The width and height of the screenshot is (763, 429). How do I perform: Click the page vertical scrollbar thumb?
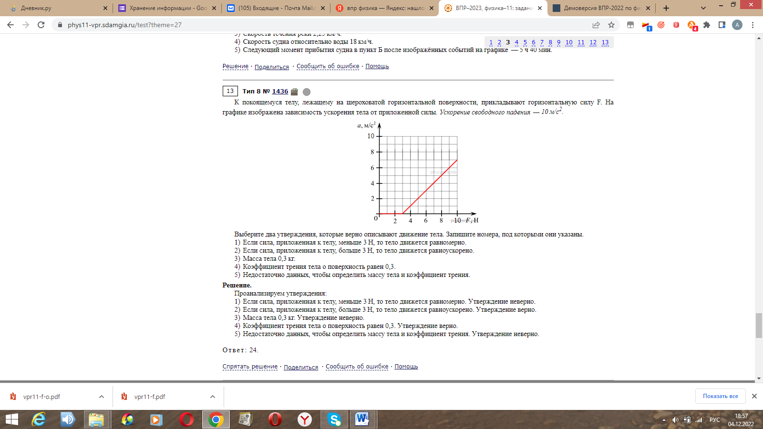pyautogui.click(x=759, y=326)
